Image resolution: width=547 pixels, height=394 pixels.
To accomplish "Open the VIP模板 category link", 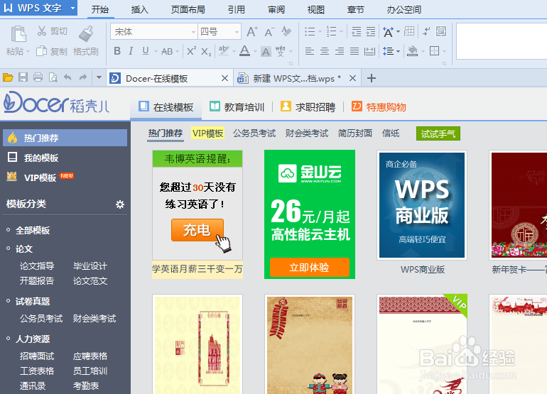I will [x=207, y=133].
